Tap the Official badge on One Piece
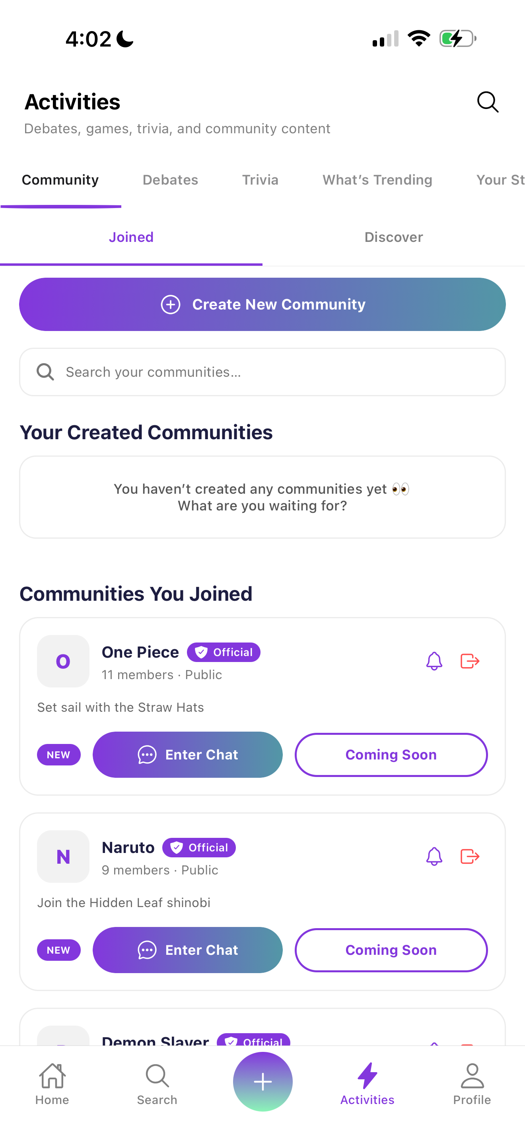 [223, 652]
